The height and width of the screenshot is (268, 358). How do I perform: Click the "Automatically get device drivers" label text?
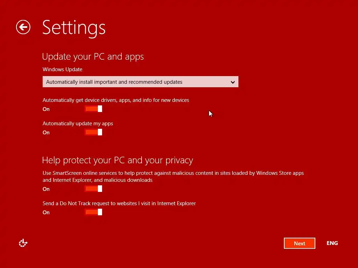(116, 100)
